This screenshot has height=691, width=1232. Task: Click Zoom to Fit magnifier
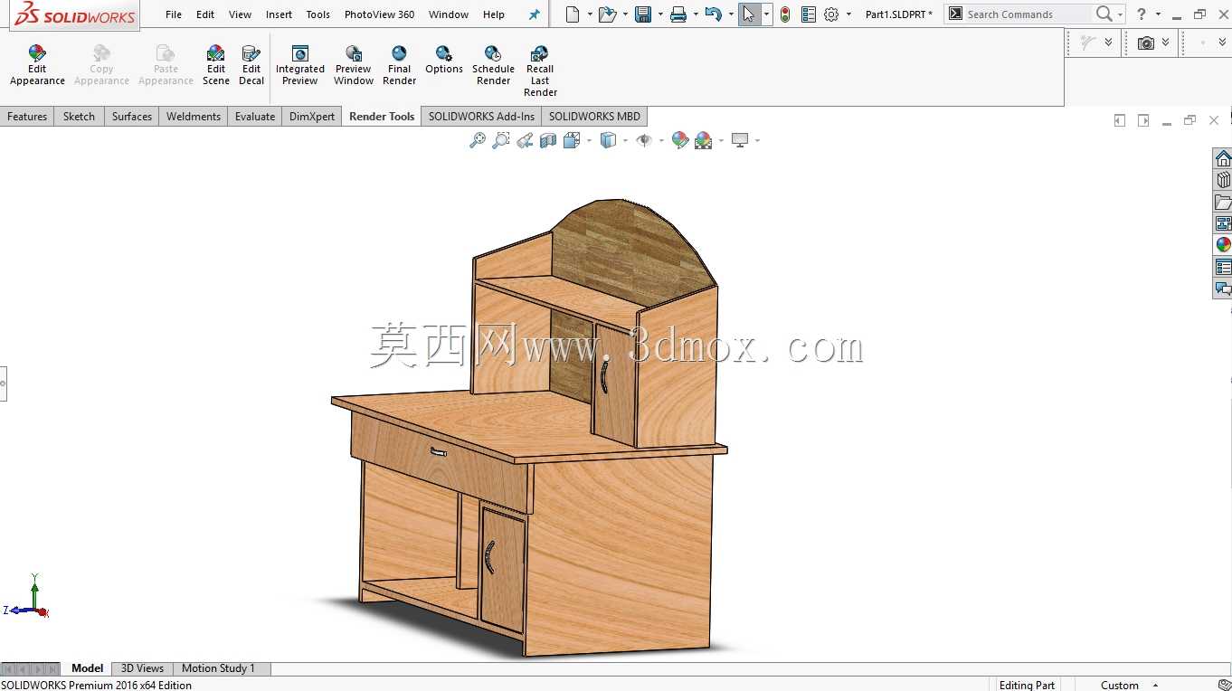pos(478,140)
